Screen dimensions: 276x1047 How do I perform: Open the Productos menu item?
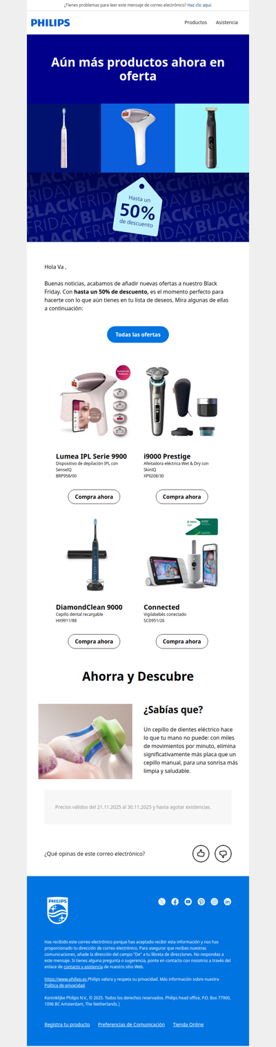point(196,23)
